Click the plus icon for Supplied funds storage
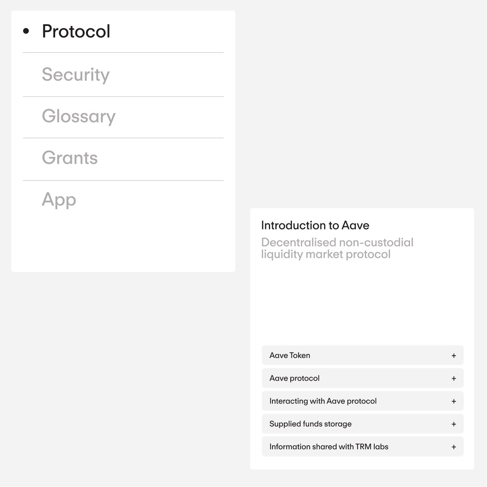This screenshot has height=487, width=487. pyautogui.click(x=454, y=424)
